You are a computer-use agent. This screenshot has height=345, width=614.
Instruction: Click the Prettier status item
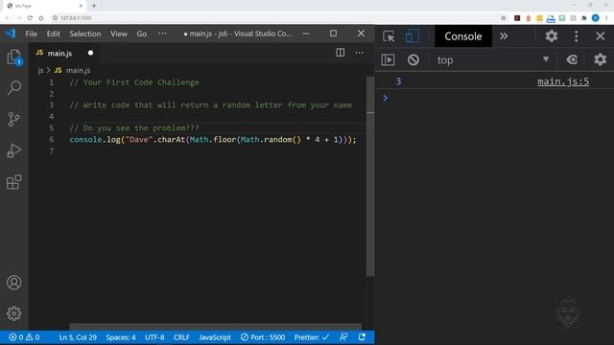311,337
